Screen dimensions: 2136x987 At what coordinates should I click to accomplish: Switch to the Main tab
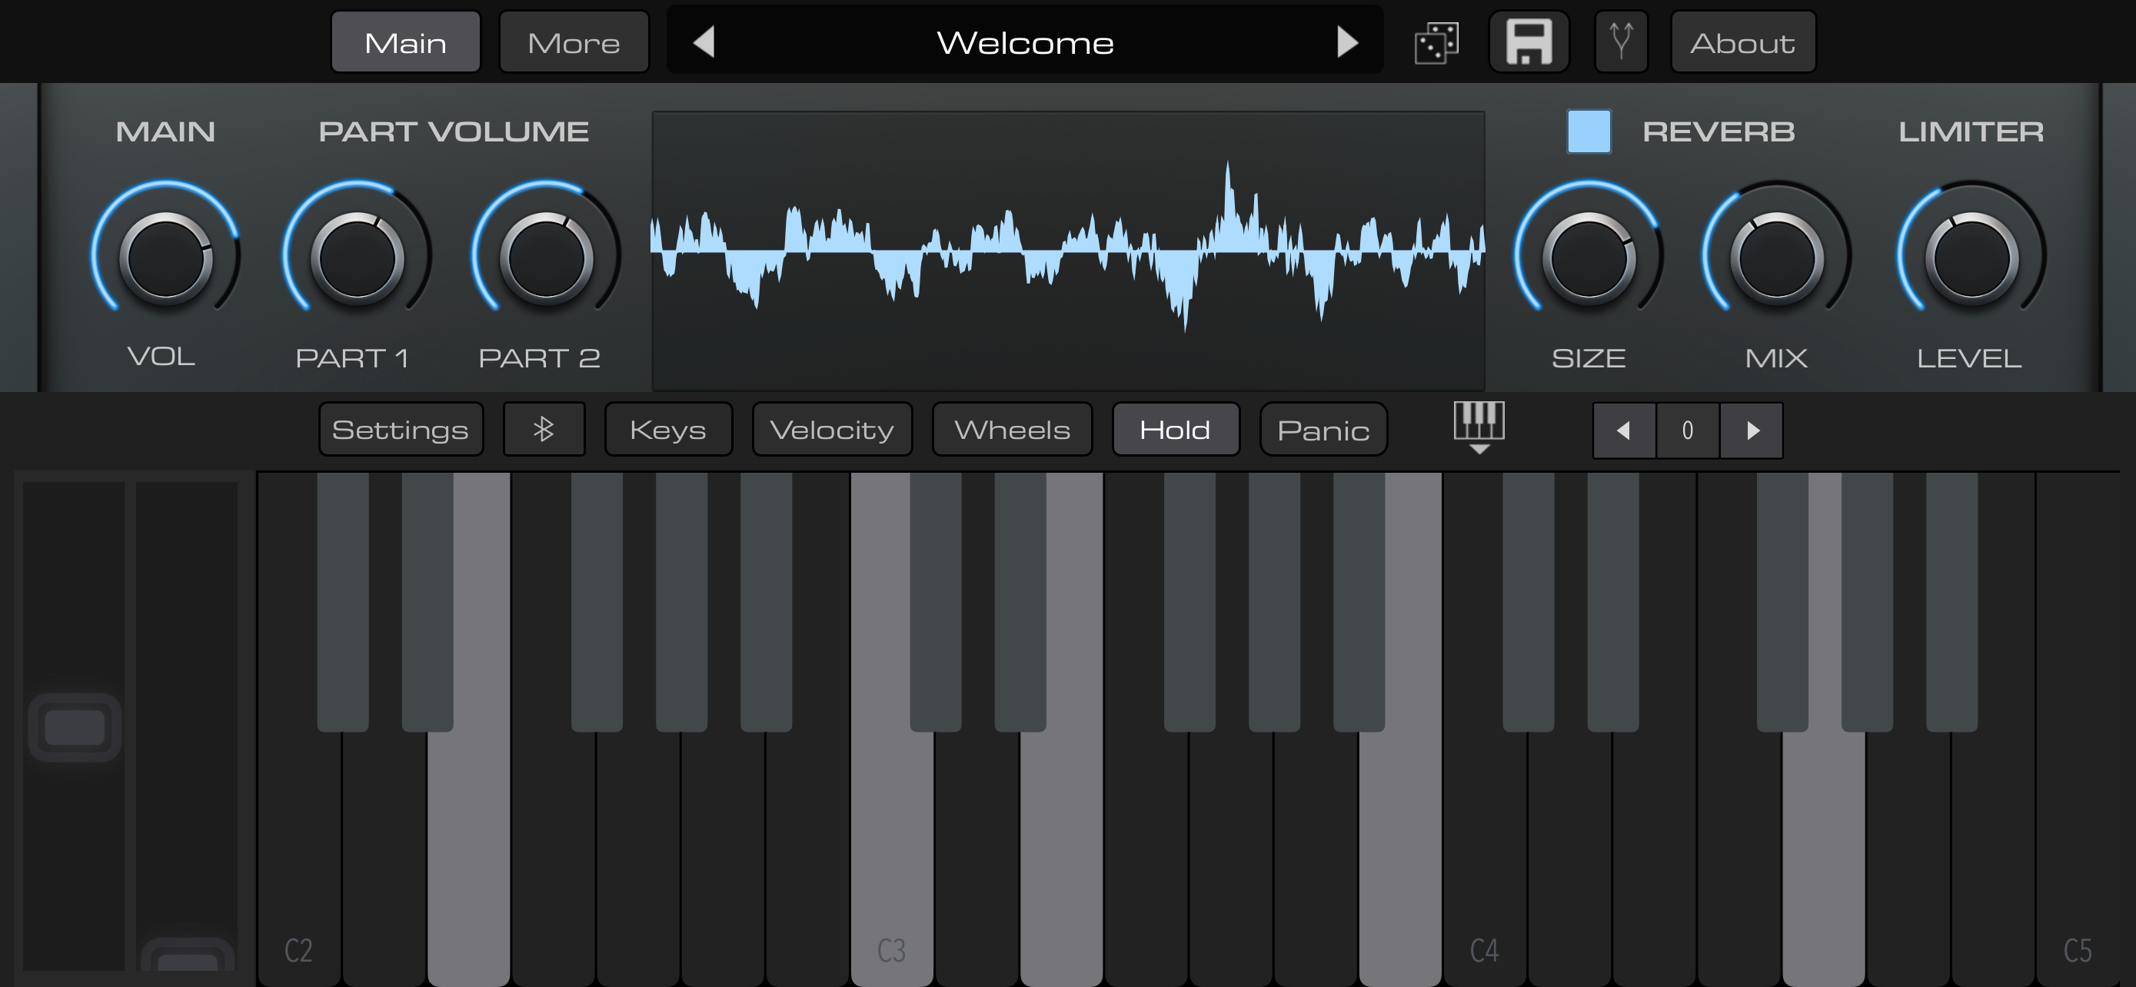point(405,42)
